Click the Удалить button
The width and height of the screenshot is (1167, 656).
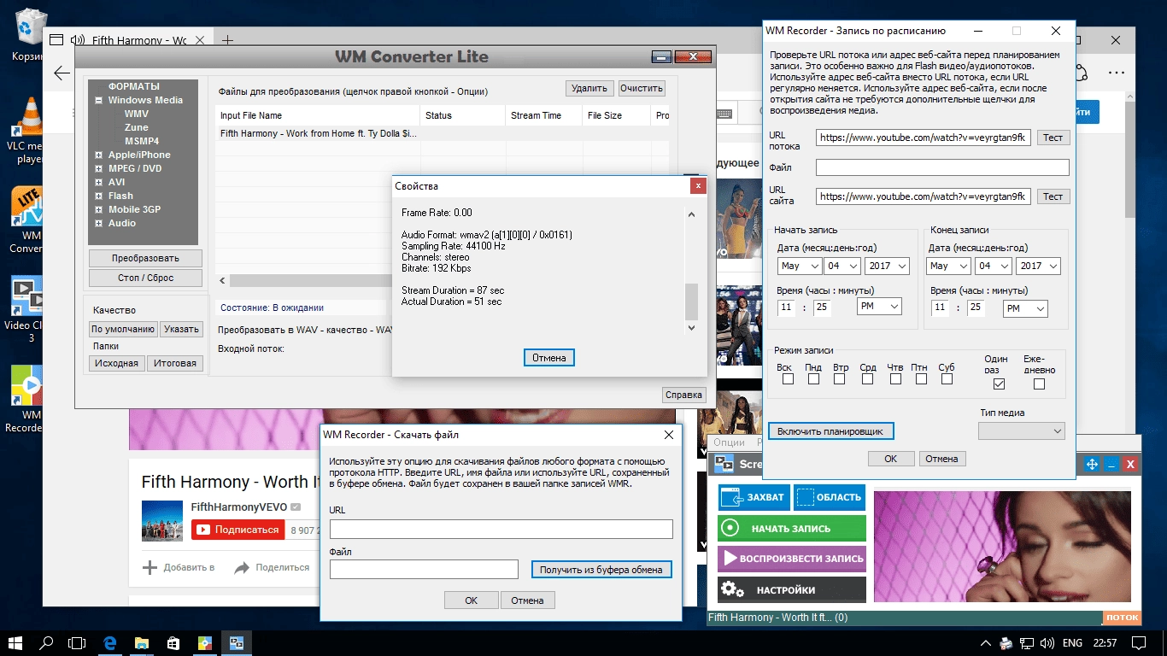click(x=589, y=88)
